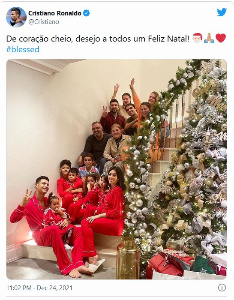The height and width of the screenshot is (300, 234).
Task: Click the blue verified badge
Action: 86,13
